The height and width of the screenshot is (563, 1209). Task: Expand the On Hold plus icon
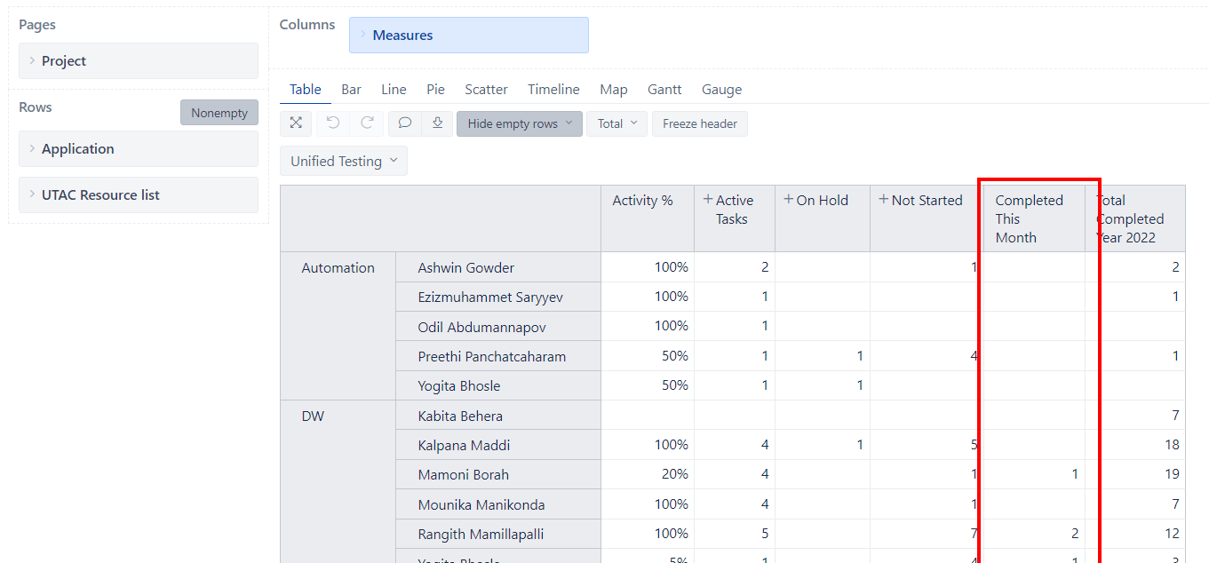[788, 200]
